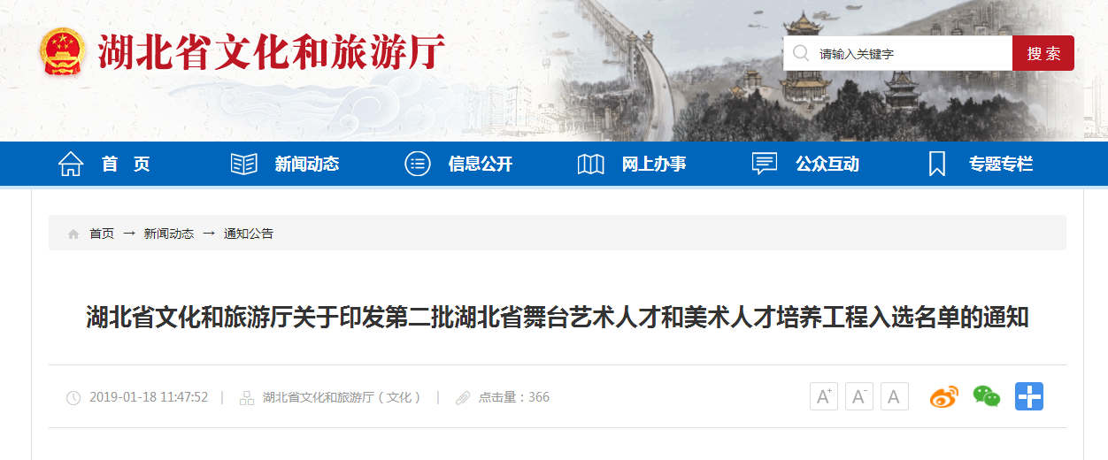Increase font size with A+ button

[x=824, y=396]
